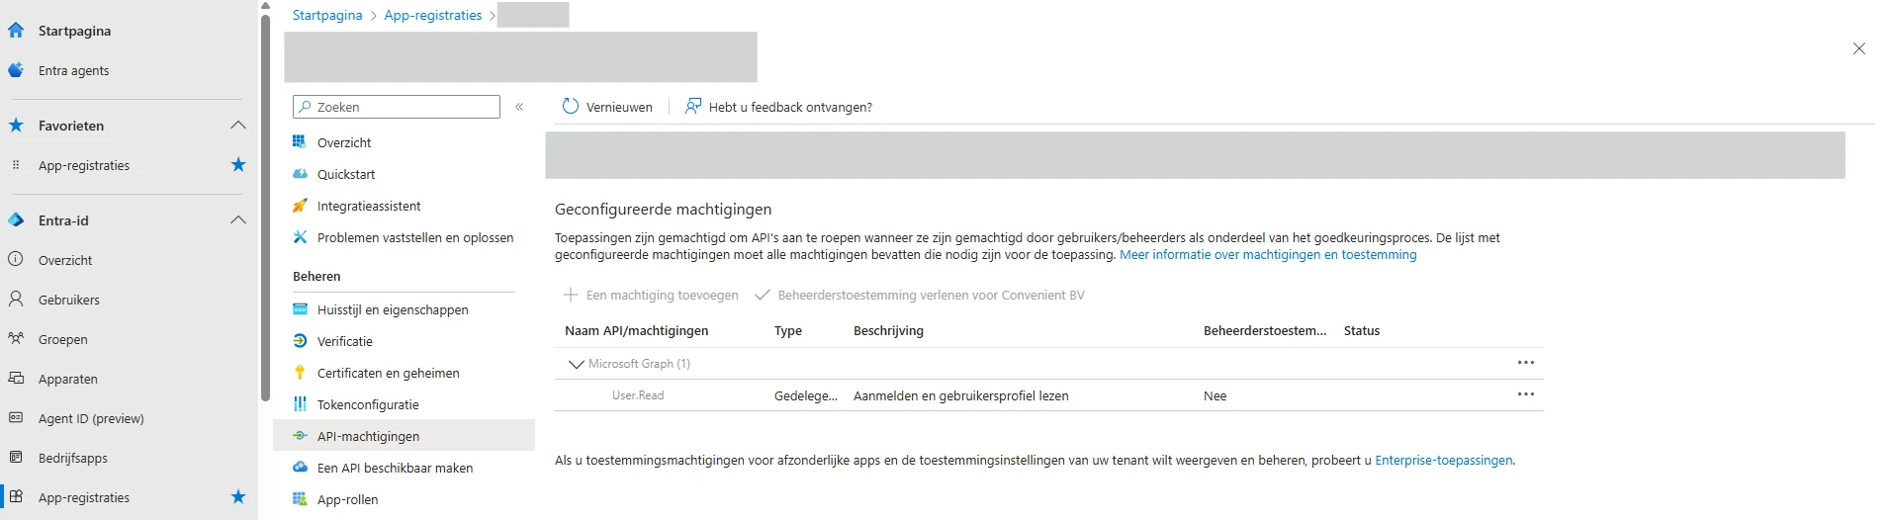
Task: Open Integratieassistent rocket icon
Action: tap(300, 206)
